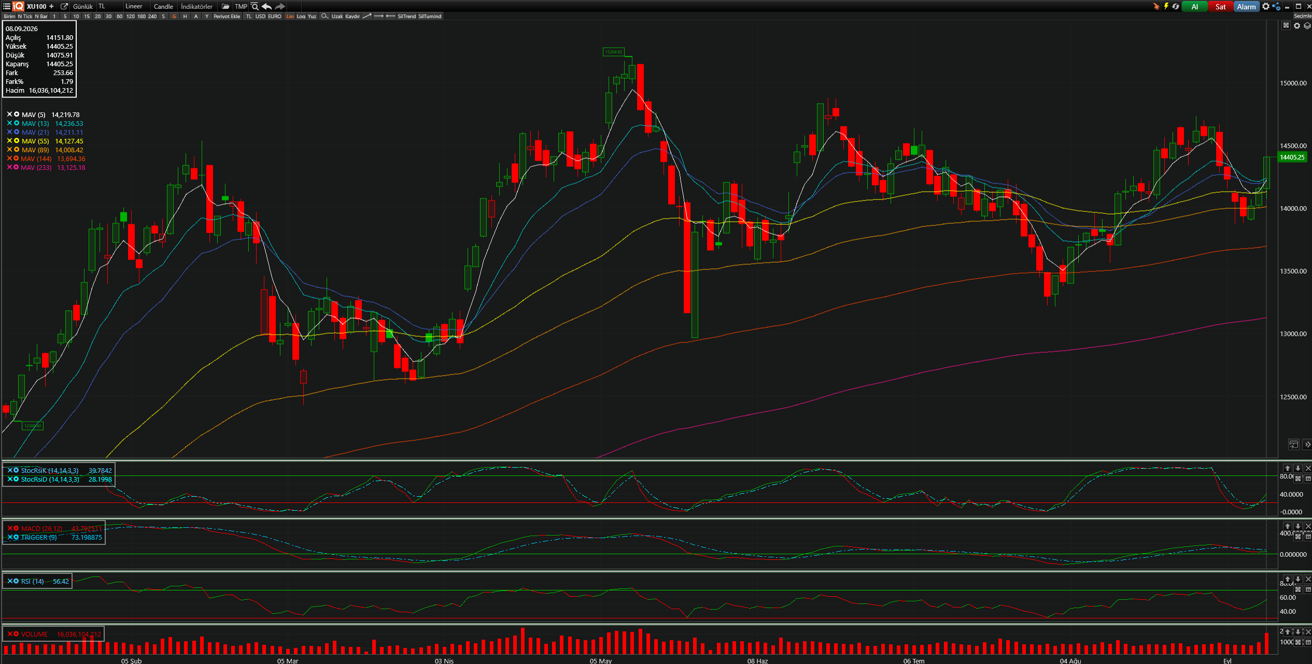Click the refresh sync icon
1312x664 pixels.
[1176, 6]
